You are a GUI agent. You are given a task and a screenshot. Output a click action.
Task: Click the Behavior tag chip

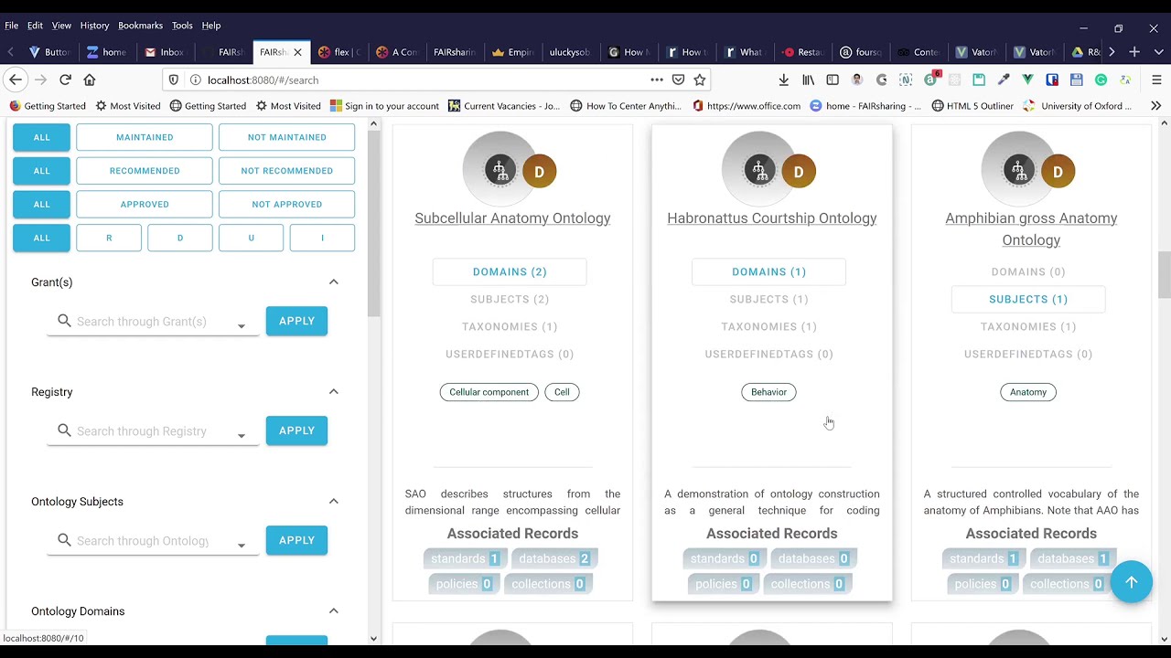(768, 392)
